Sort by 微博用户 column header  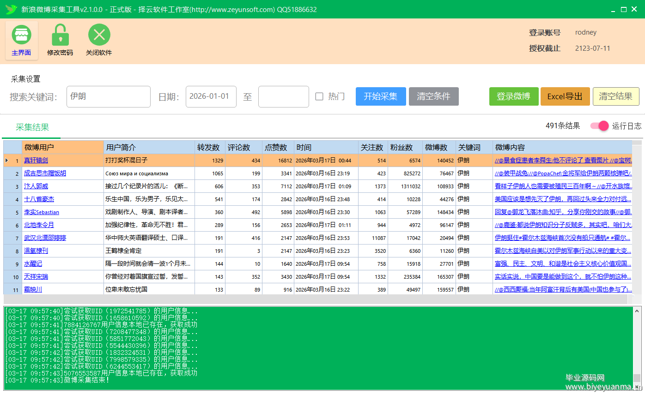[x=63, y=148]
